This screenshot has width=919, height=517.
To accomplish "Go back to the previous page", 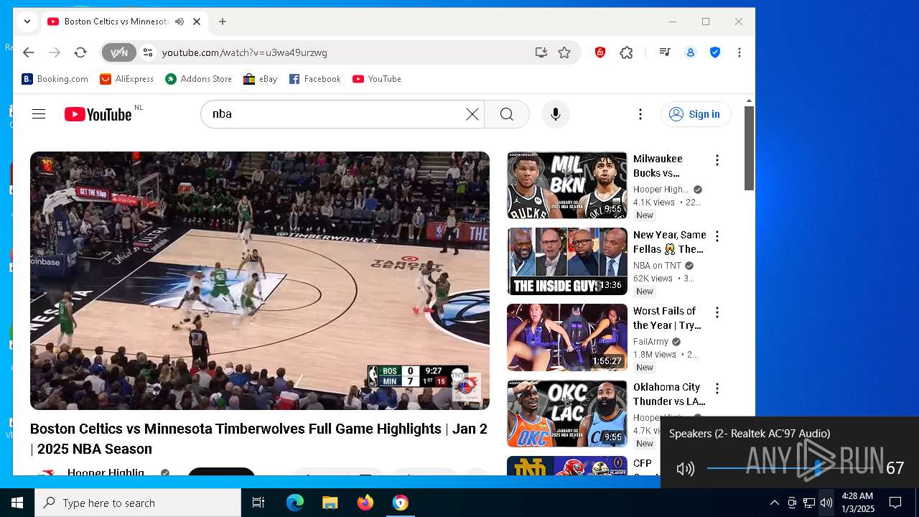I will click(28, 52).
